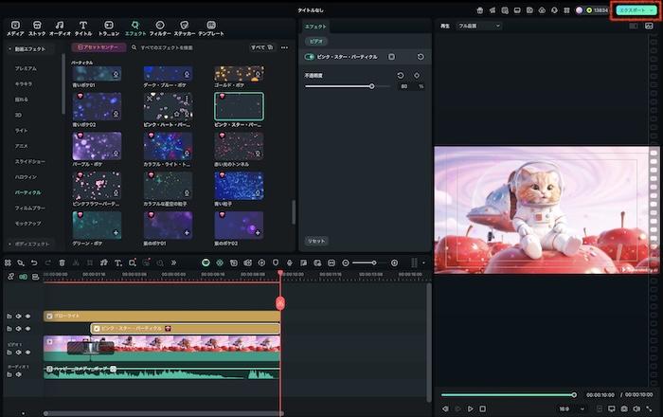Click the opacity keyframe diamond icon
663x417 pixels.
[417, 75]
